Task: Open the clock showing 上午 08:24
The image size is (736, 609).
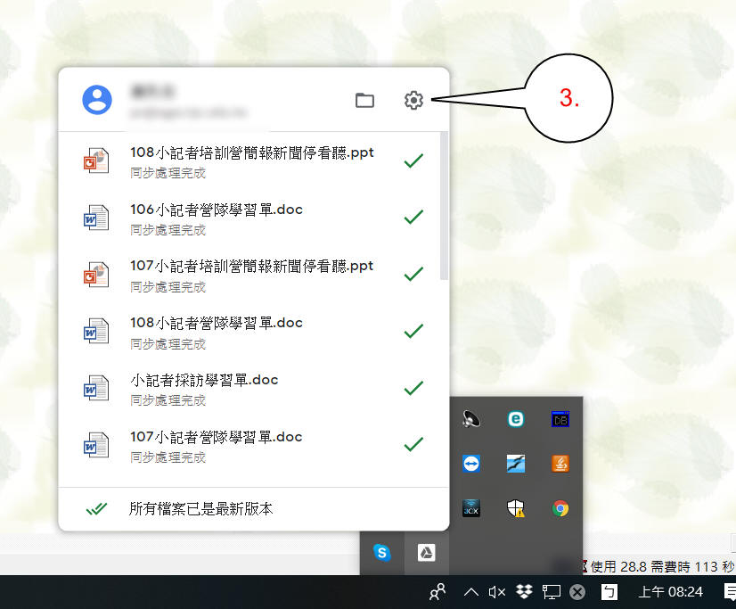Action: [671, 592]
